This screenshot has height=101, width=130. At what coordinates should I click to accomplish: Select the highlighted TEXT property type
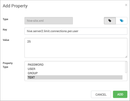click(x=75, y=77)
